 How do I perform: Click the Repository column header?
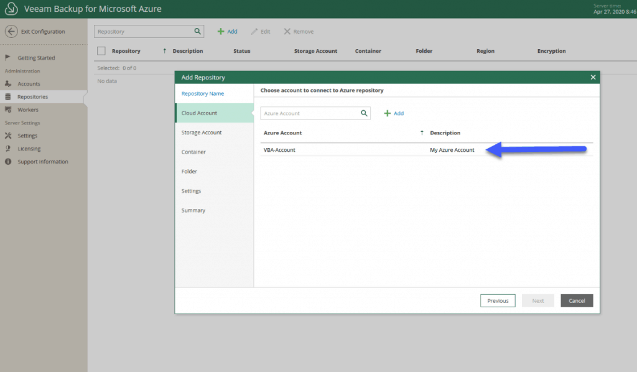[x=126, y=51]
